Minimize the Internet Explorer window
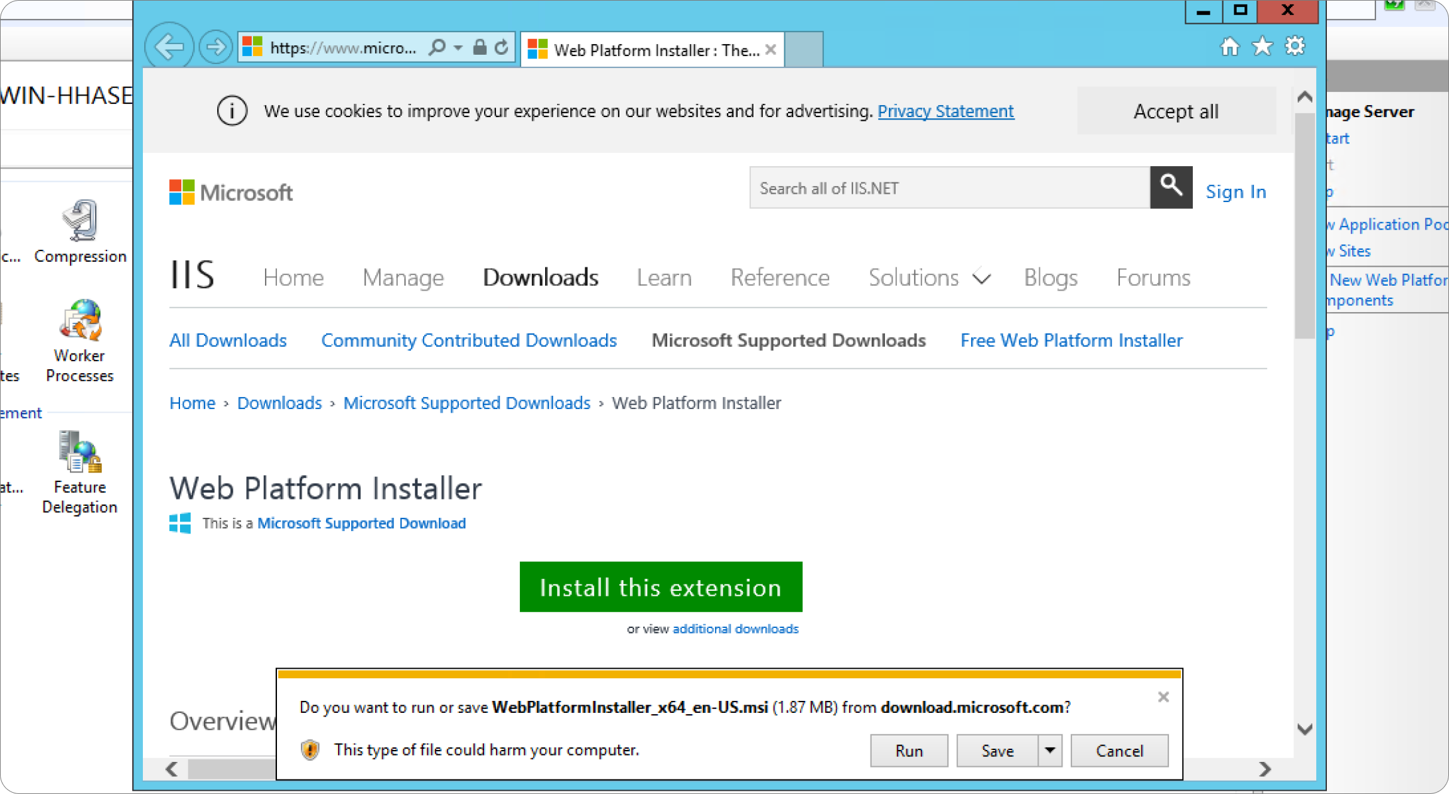Viewport: 1449px width, 794px height. pos(1204,11)
